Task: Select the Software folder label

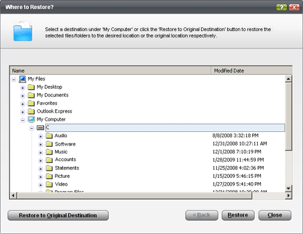Action: (65, 144)
